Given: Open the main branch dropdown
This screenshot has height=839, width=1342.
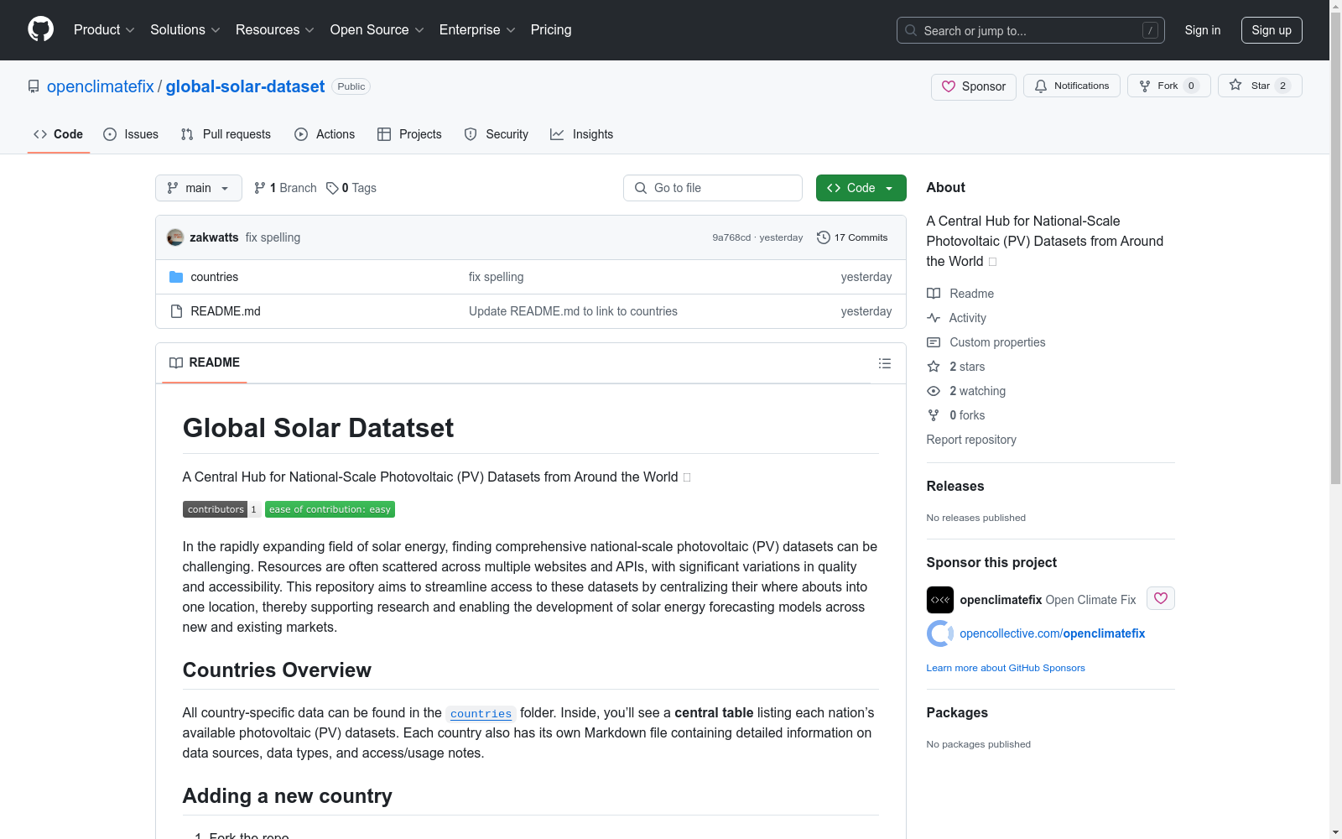Looking at the screenshot, I should pos(199,188).
